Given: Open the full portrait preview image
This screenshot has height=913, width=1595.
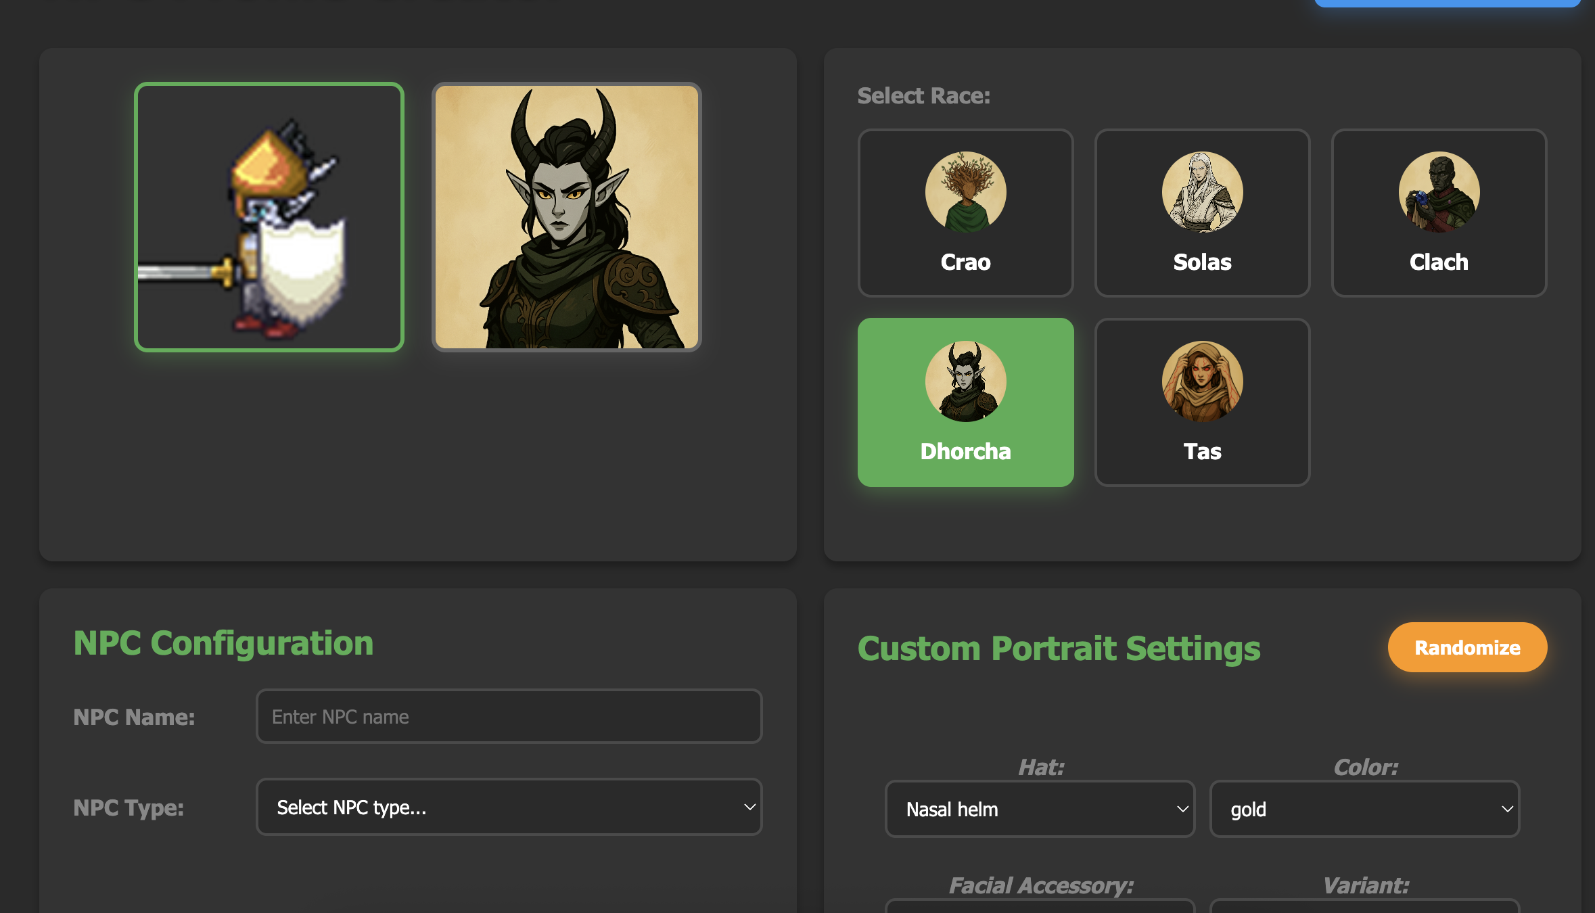Looking at the screenshot, I should coord(565,217).
